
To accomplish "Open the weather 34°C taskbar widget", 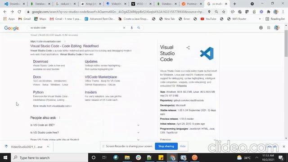I will [244, 157].
